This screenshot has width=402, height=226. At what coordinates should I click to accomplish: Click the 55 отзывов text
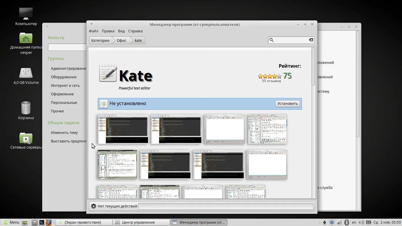tap(271, 81)
